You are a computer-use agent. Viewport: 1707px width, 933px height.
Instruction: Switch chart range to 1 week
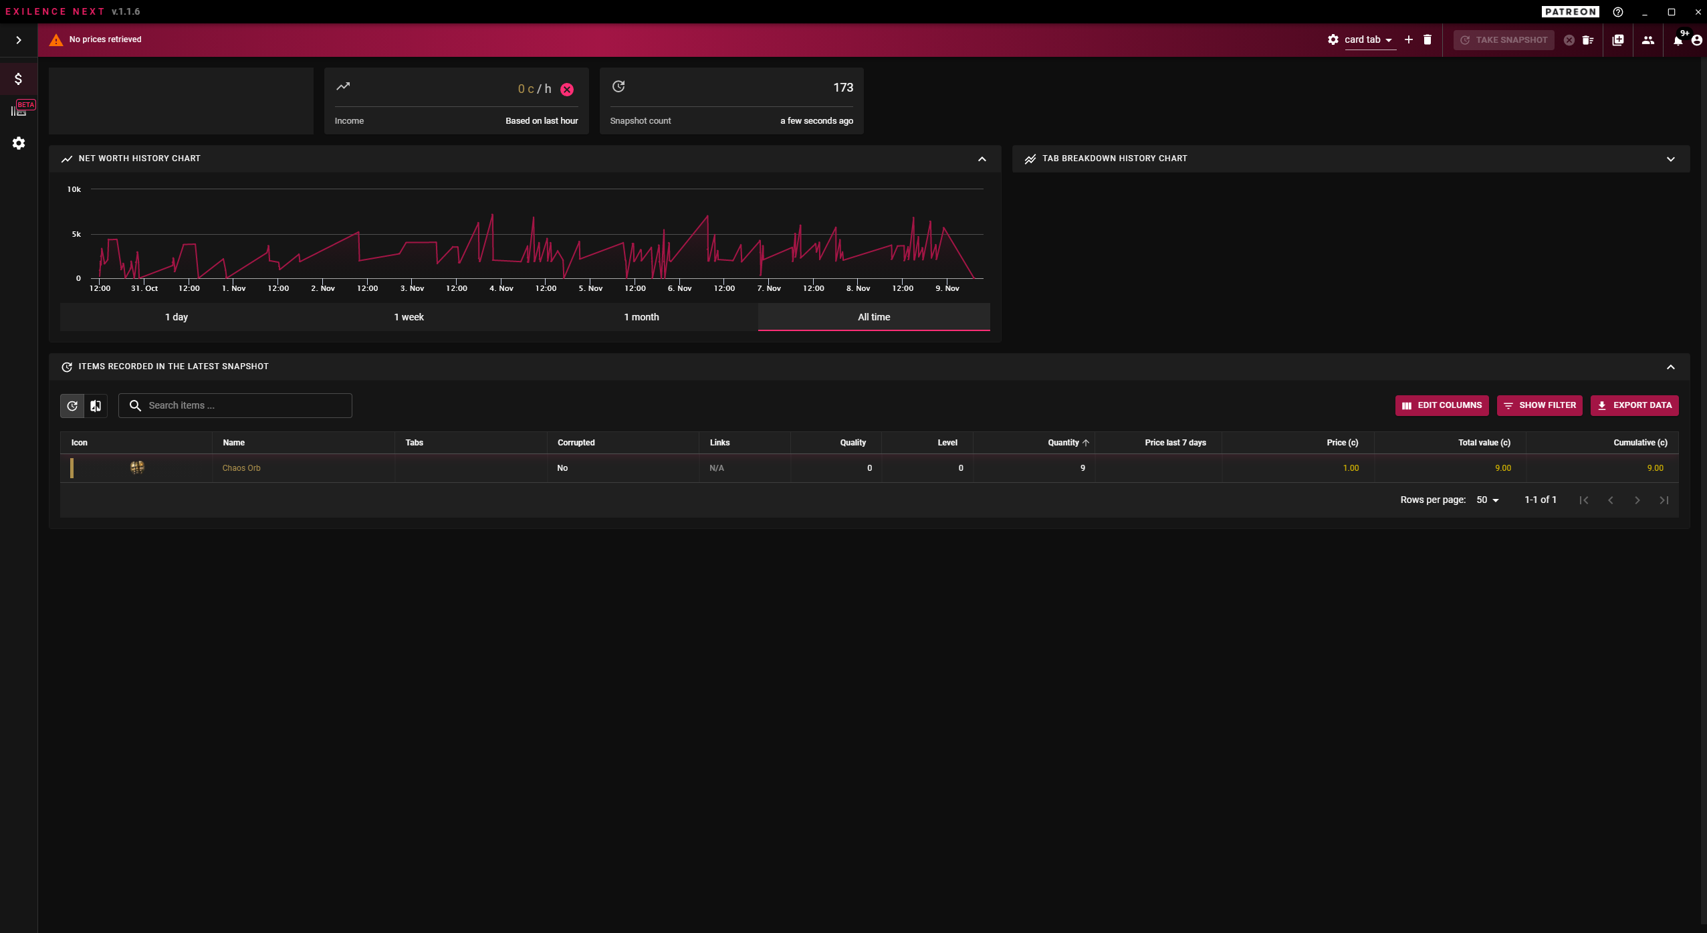(x=408, y=316)
